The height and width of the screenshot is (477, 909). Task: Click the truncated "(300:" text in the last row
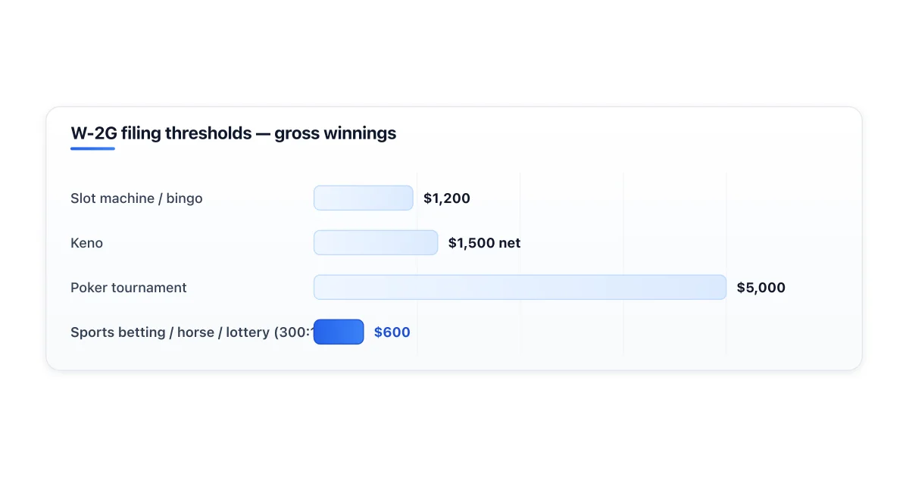point(294,332)
